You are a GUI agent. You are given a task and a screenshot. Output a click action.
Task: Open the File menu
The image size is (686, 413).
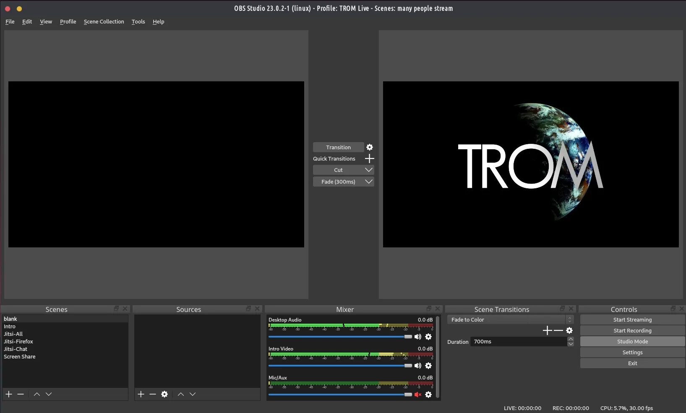tap(10, 21)
